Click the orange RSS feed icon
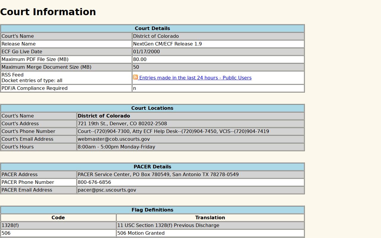381x238 pixels. (135, 77)
